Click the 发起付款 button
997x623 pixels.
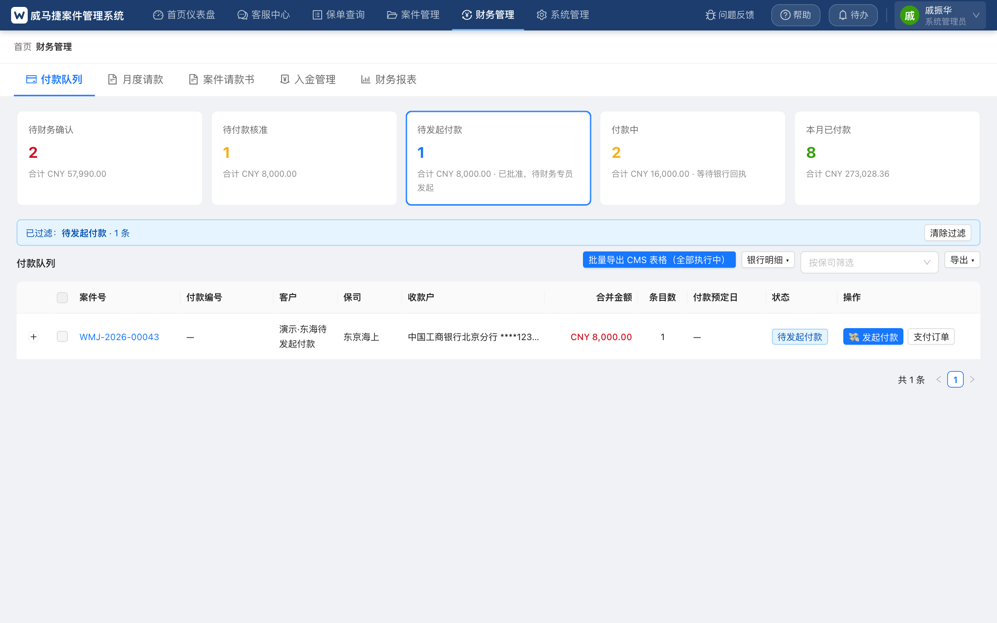(873, 337)
